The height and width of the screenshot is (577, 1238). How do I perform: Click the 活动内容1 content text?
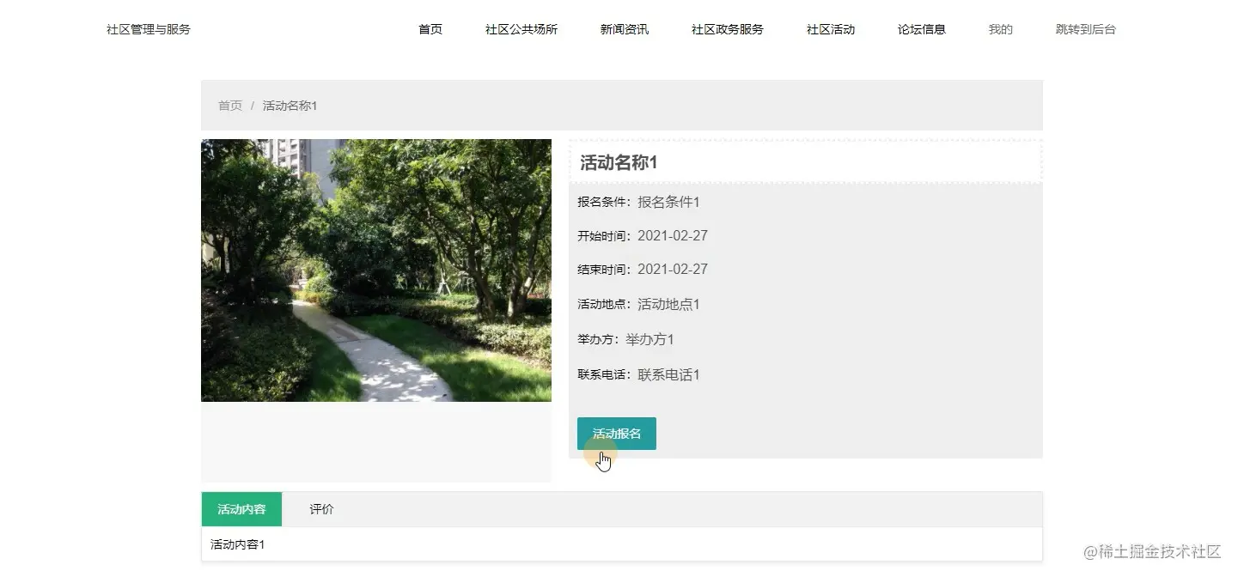[x=237, y=544]
